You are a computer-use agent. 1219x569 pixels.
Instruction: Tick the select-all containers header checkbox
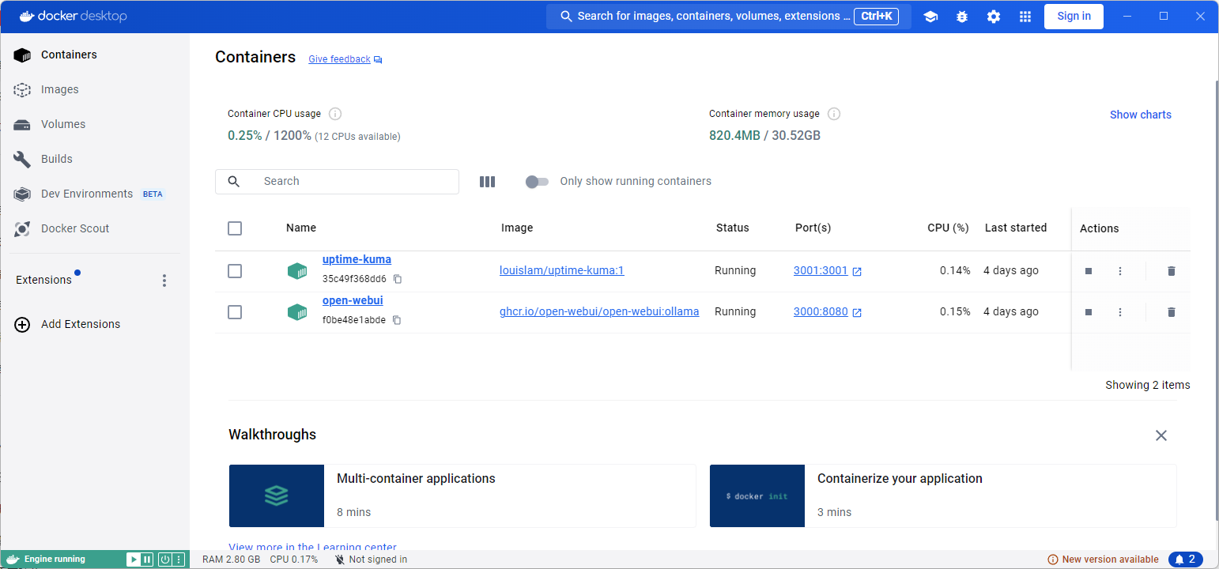[x=235, y=228]
